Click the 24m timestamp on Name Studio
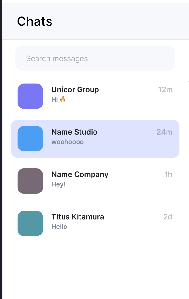This screenshot has width=189, height=299. (x=164, y=132)
